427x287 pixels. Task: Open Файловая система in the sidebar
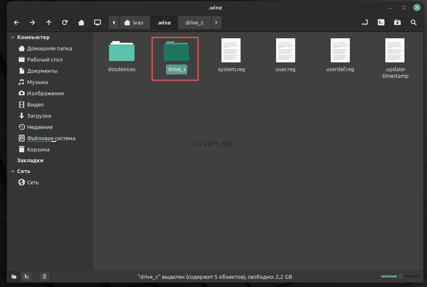click(51, 138)
